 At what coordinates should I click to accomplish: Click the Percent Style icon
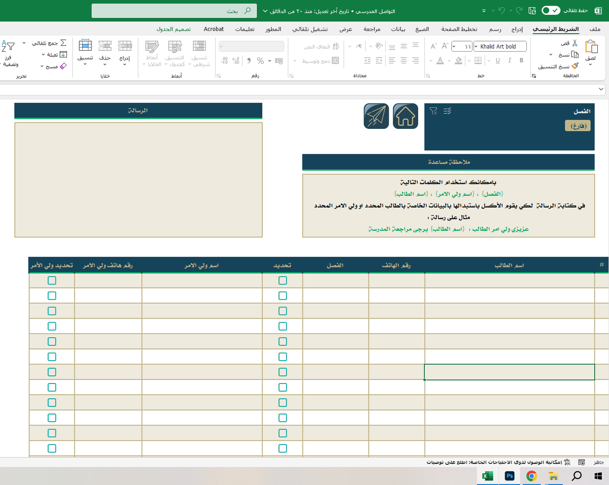coord(260,61)
